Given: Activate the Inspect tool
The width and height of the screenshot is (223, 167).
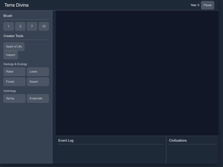Looking at the screenshot, I should [x=10, y=55].
